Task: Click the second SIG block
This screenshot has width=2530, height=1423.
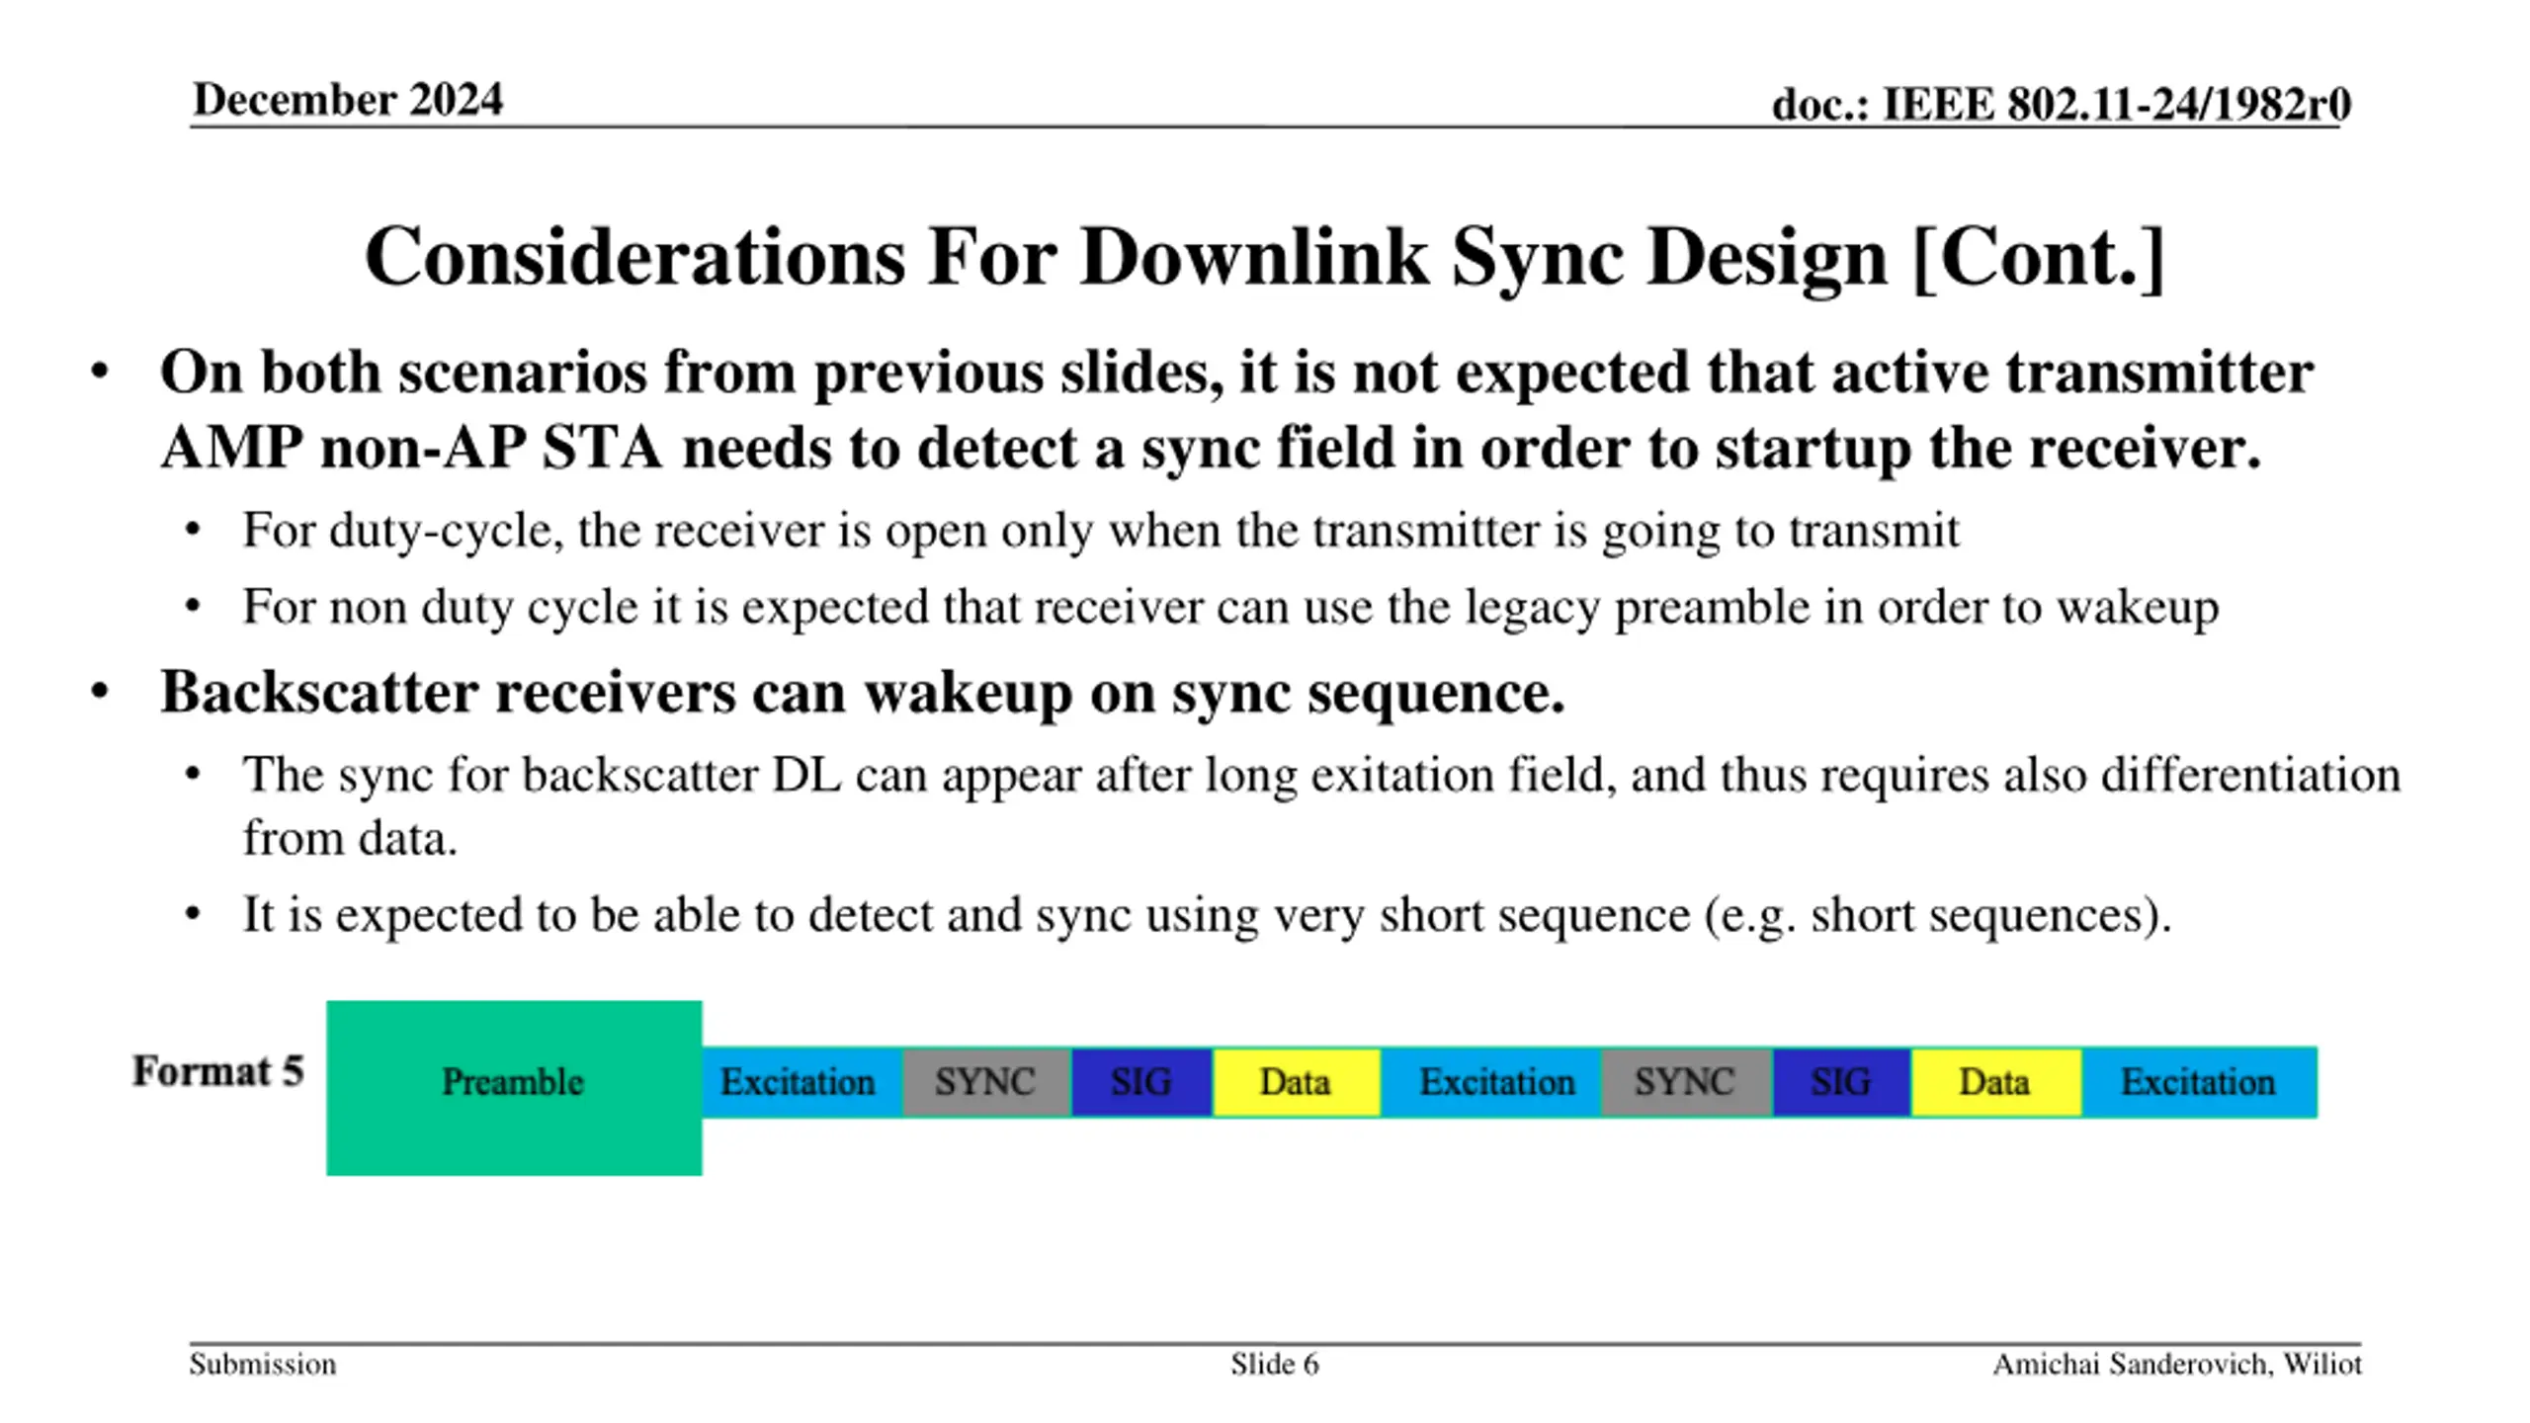Action: 1841,1082
